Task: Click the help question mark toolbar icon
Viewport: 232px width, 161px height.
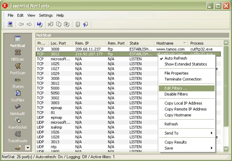Action: (85, 24)
